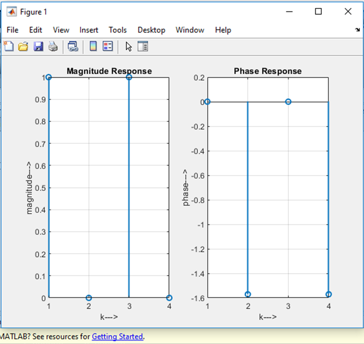The height and width of the screenshot is (344, 364).
Task: Click the Insert Colorbar icon
Action: click(93, 46)
